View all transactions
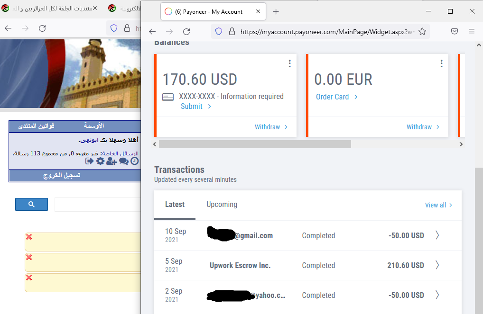The width and height of the screenshot is (483, 314). tap(439, 205)
